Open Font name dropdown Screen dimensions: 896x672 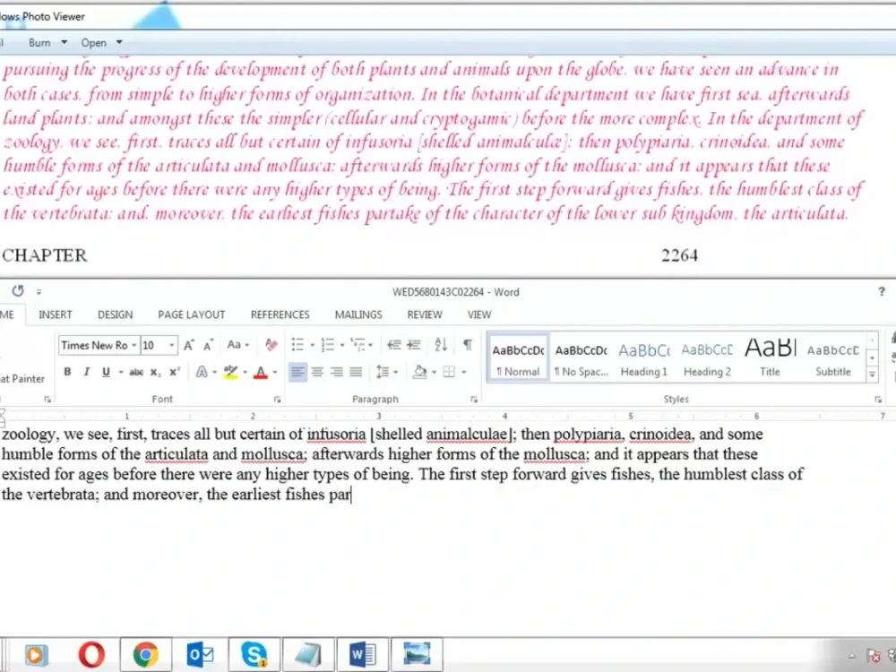[x=134, y=345]
